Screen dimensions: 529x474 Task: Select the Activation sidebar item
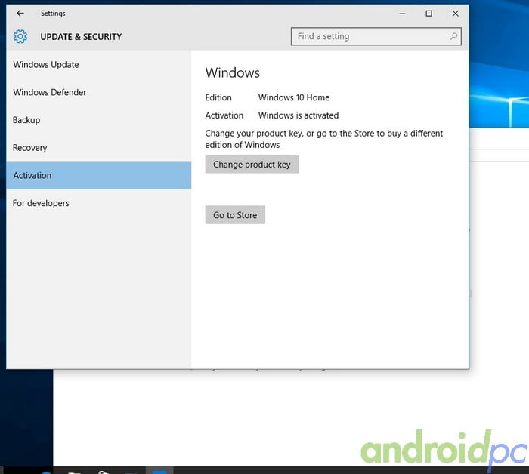pos(32,175)
